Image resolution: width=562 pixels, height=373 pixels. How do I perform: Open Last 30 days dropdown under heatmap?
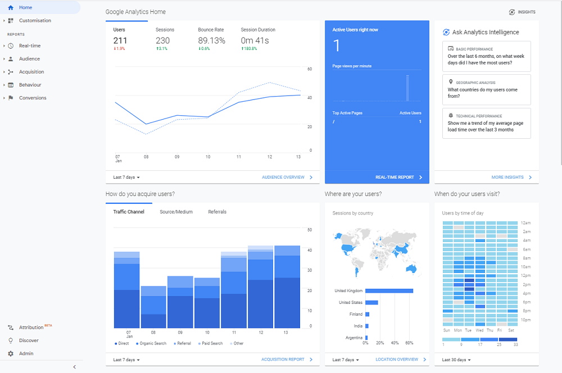click(x=456, y=360)
